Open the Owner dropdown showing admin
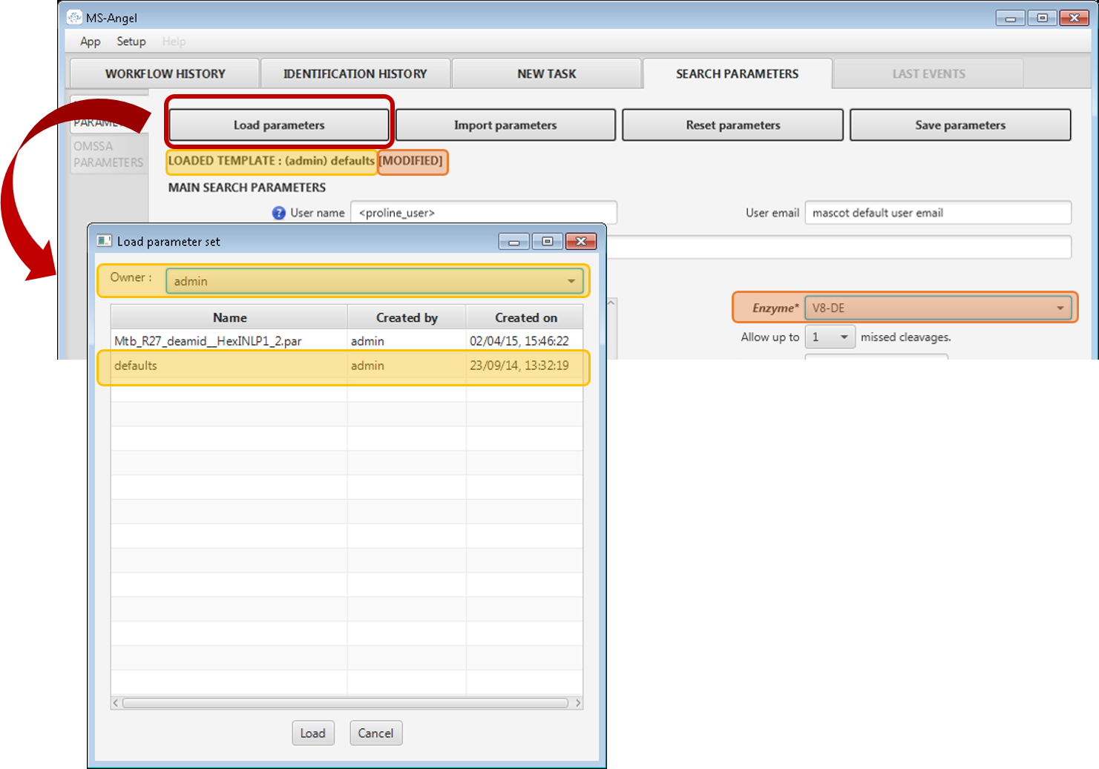The width and height of the screenshot is (1099, 769). (x=571, y=281)
